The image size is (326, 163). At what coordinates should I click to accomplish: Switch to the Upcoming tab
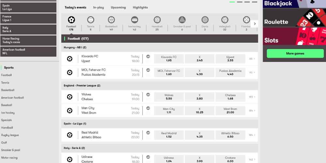[x=118, y=7]
